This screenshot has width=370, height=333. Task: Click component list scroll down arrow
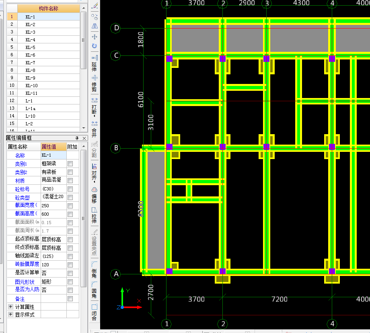[84, 128]
